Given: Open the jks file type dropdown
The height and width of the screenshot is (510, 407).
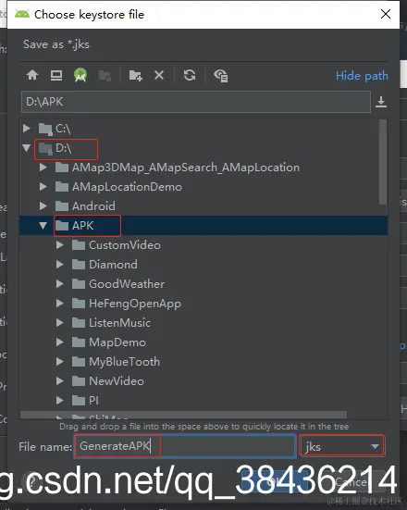Looking at the screenshot, I should point(341,446).
